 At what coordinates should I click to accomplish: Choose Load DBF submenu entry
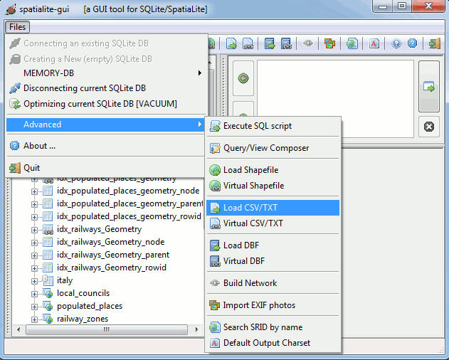(273, 245)
